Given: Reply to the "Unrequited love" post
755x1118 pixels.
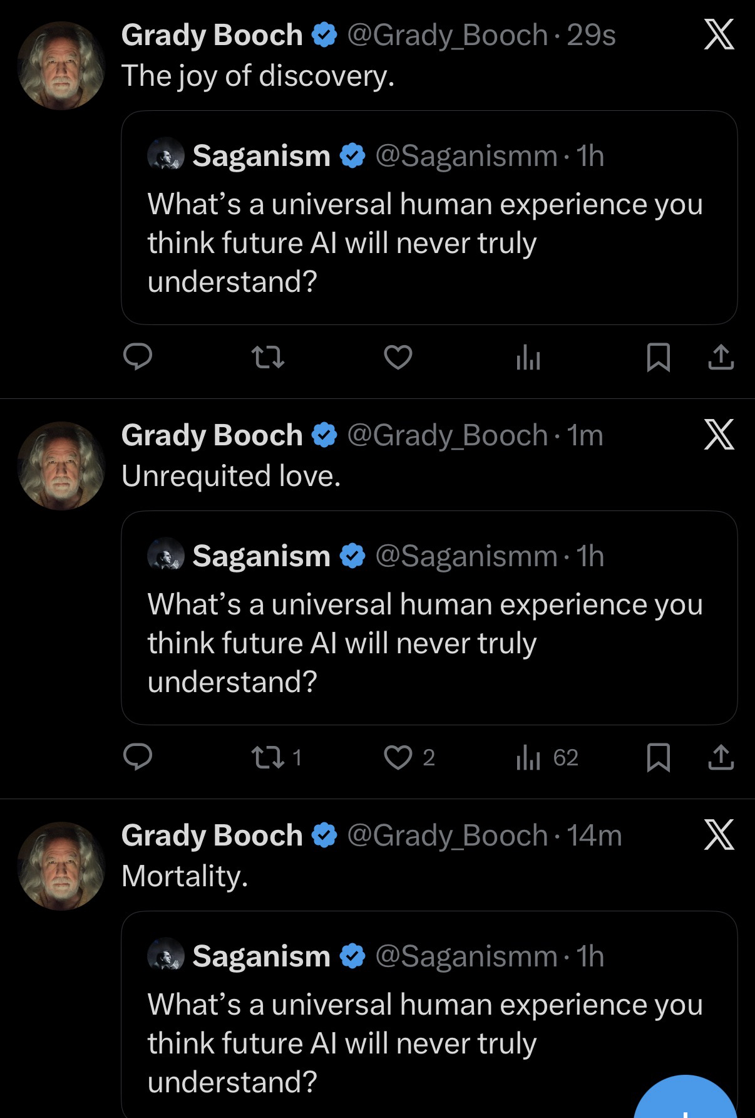Looking at the screenshot, I should [x=138, y=757].
